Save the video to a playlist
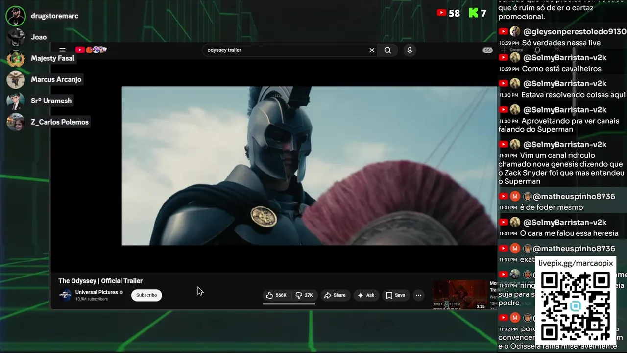The image size is (627, 353). tap(395, 295)
